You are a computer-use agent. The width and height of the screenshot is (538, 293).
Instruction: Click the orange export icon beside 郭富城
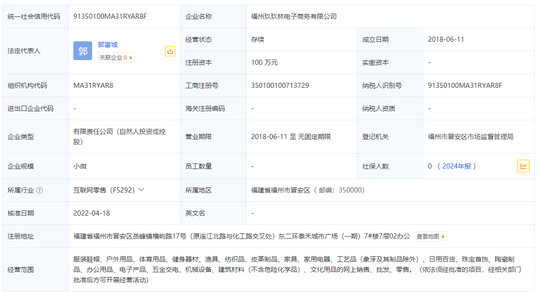(170, 51)
